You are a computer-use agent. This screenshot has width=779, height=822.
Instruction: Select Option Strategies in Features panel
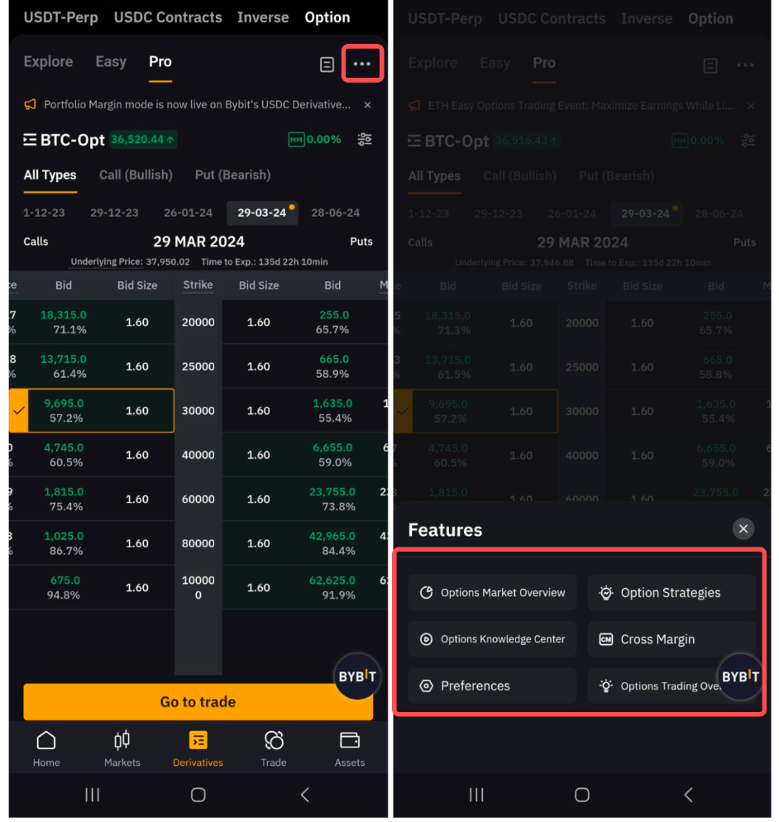pyautogui.click(x=671, y=593)
